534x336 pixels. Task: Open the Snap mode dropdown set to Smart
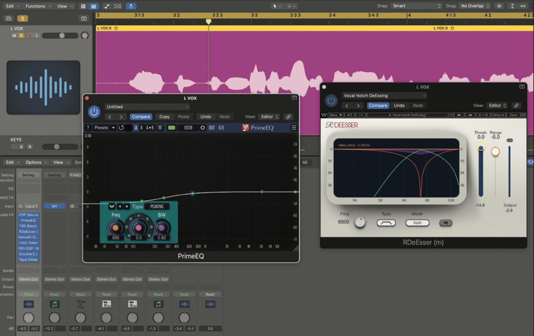point(416,6)
